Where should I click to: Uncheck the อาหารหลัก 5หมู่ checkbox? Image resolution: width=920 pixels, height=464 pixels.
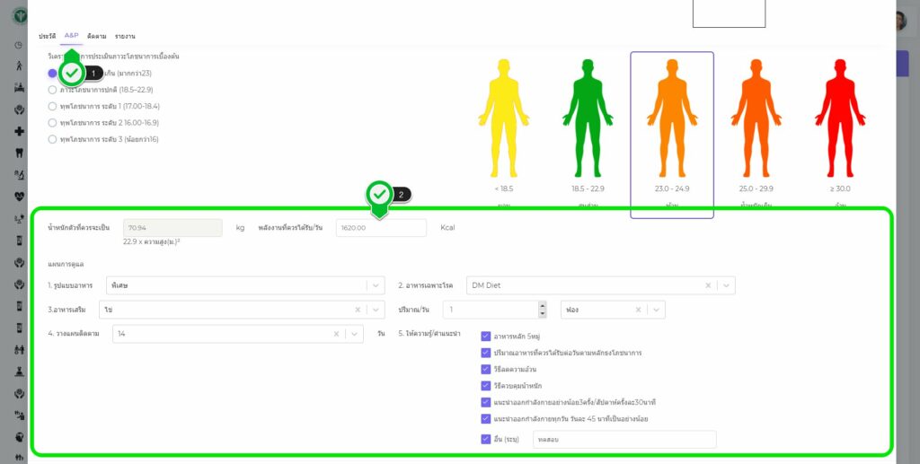485,336
